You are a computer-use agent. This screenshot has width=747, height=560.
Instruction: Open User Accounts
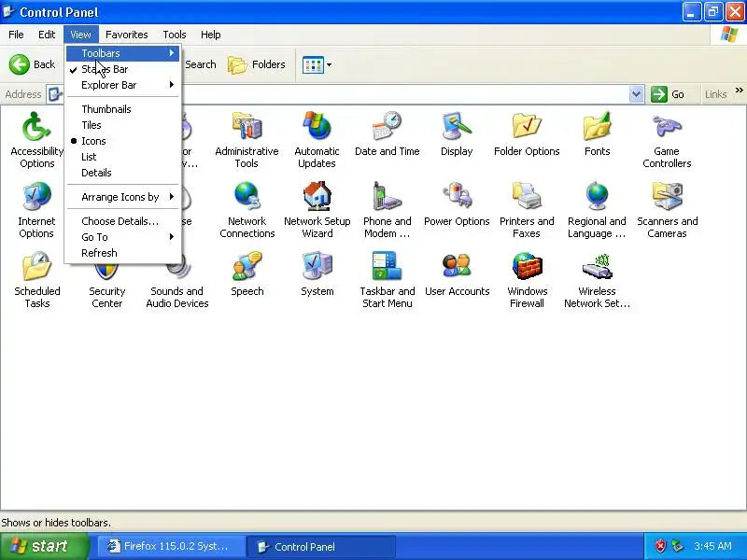tap(457, 273)
